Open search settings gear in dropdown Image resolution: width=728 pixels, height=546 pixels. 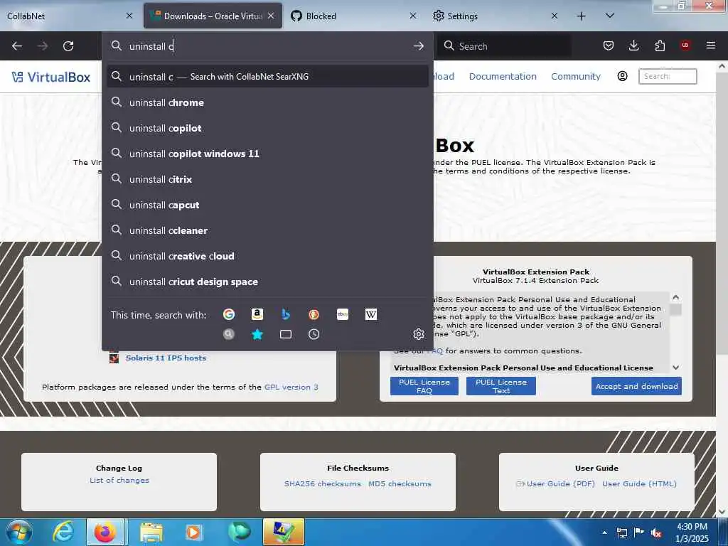click(418, 334)
